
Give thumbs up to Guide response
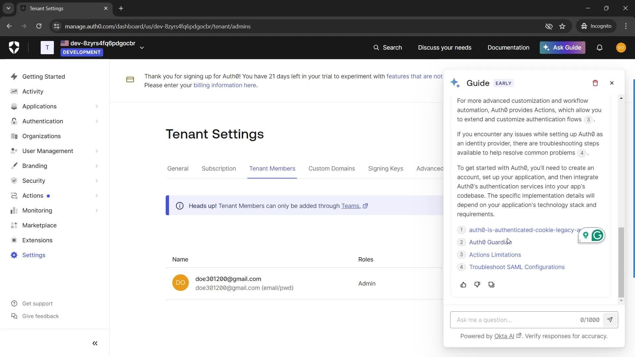click(x=463, y=285)
